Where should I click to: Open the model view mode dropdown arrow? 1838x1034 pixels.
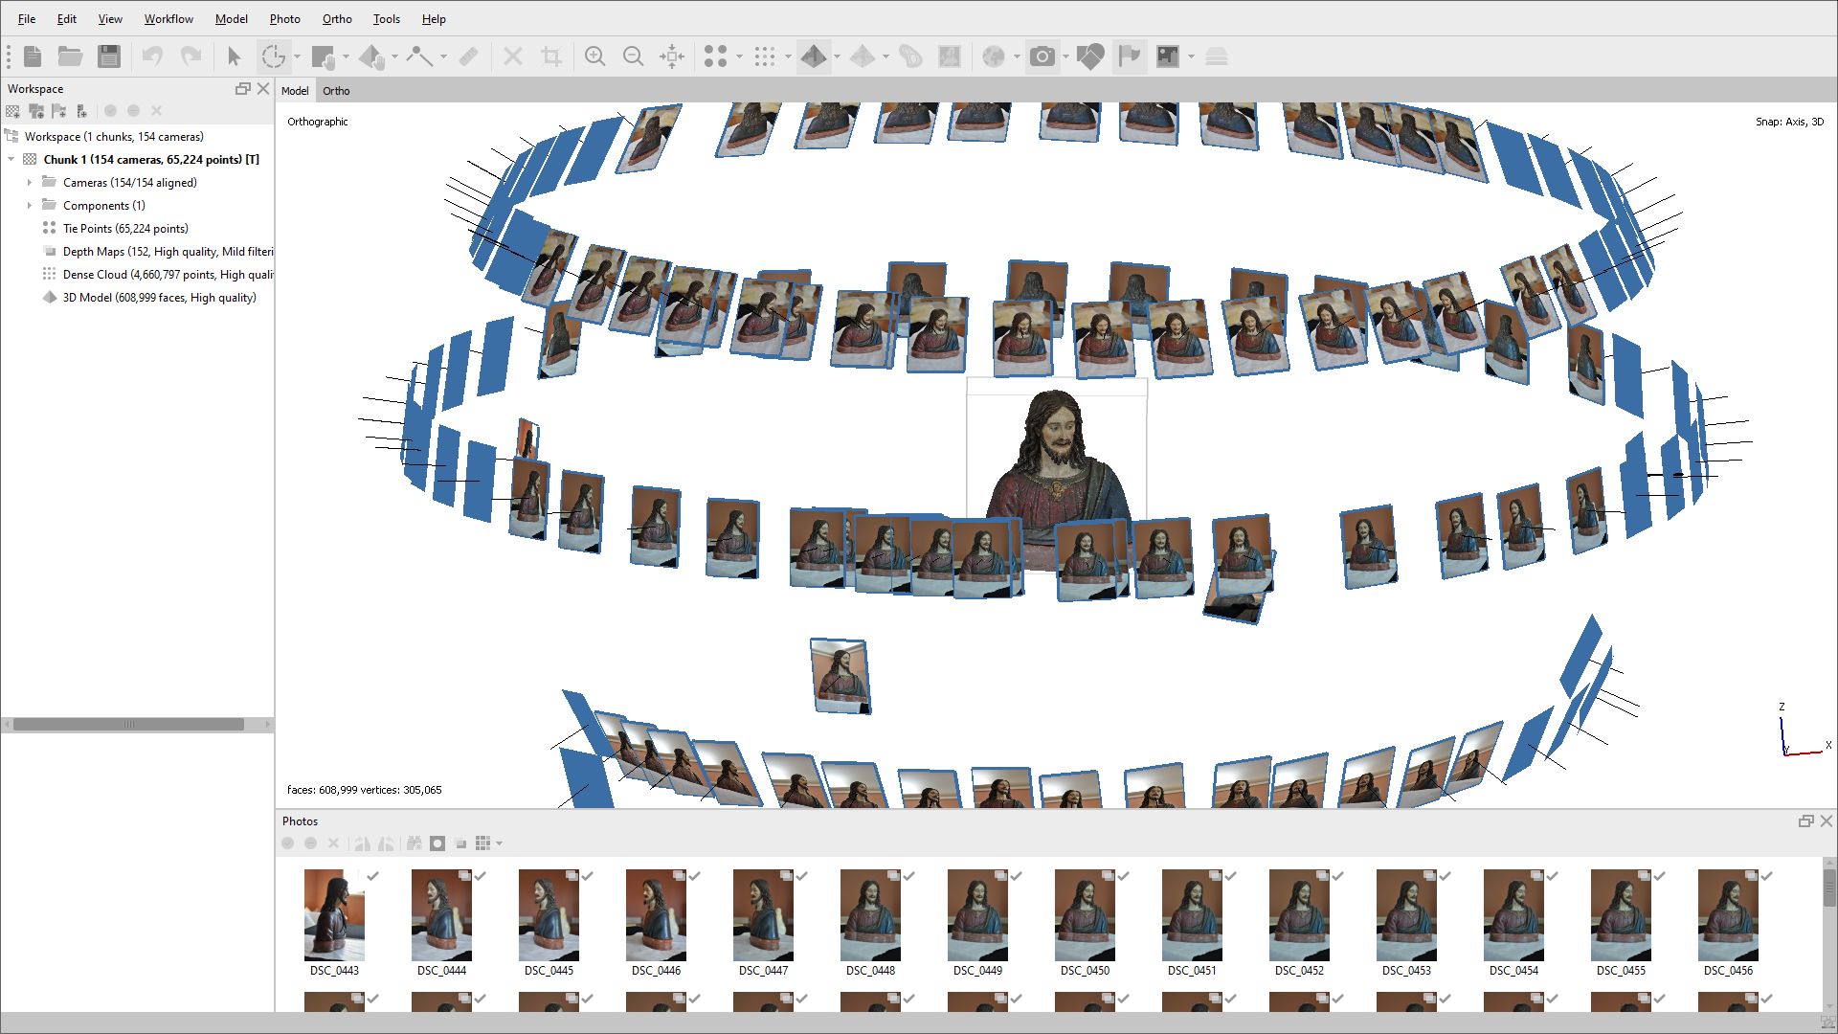point(838,56)
